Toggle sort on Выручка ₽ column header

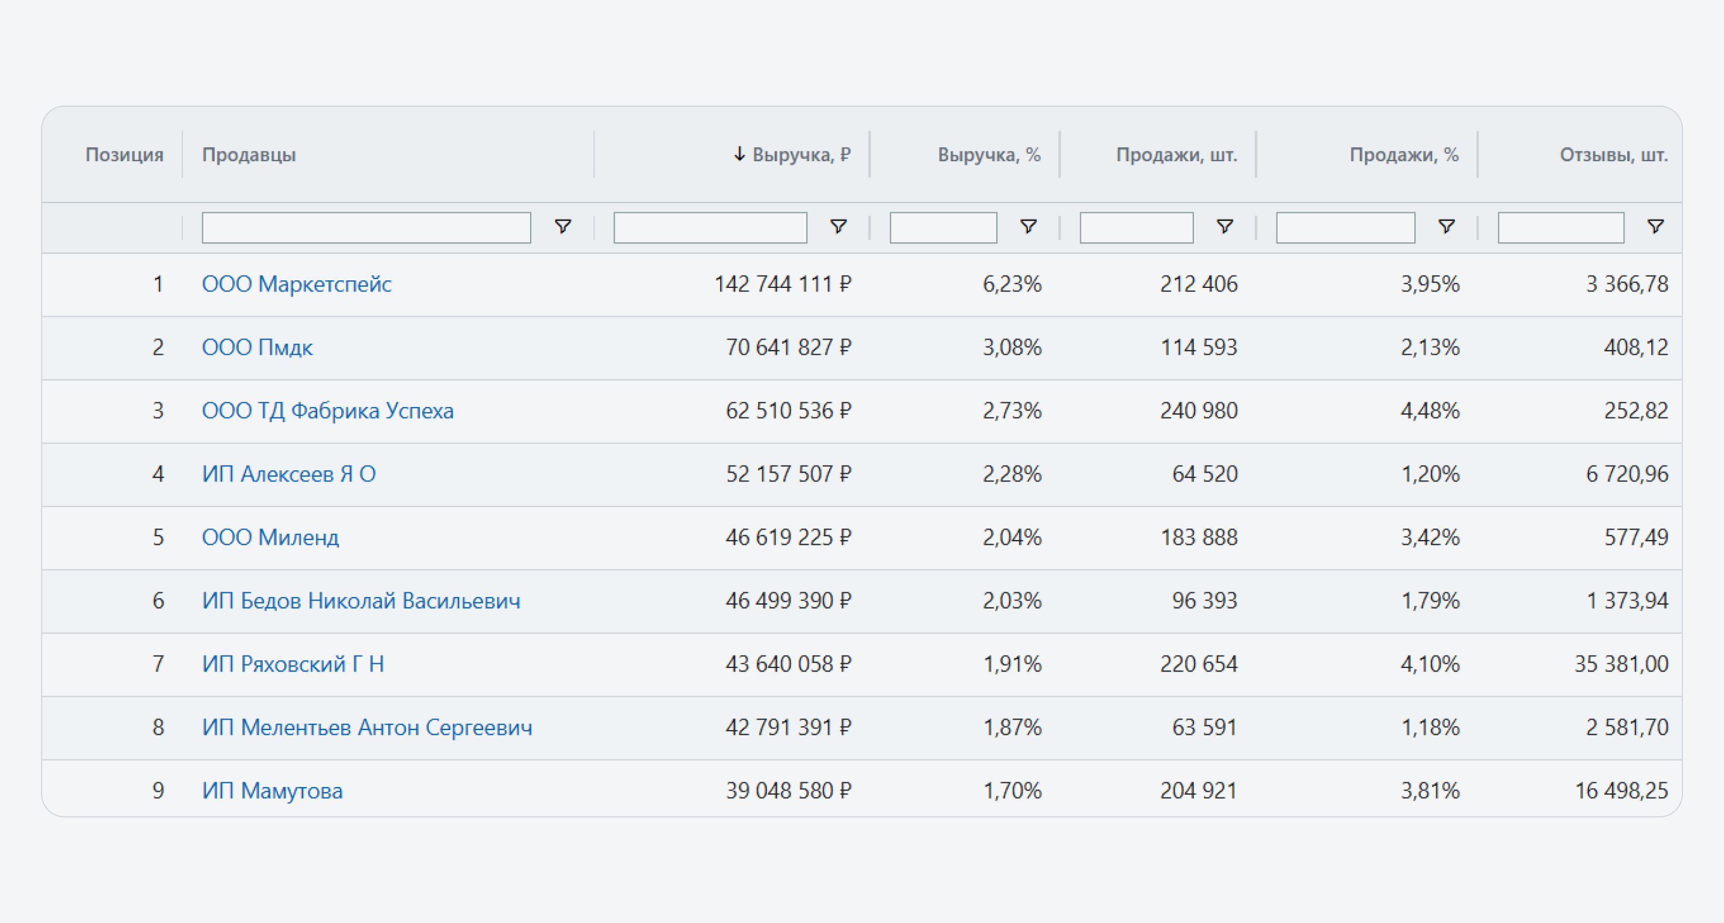point(792,155)
